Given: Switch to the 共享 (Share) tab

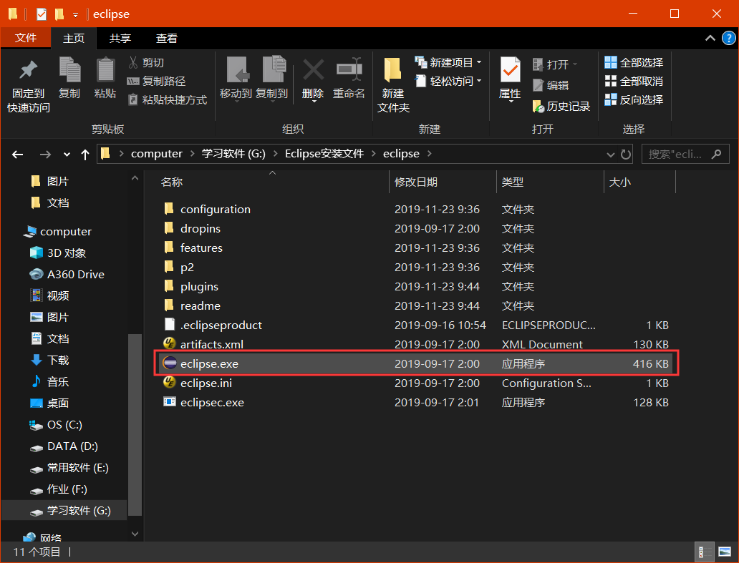Looking at the screenshot, I should [x=120, y=38].
